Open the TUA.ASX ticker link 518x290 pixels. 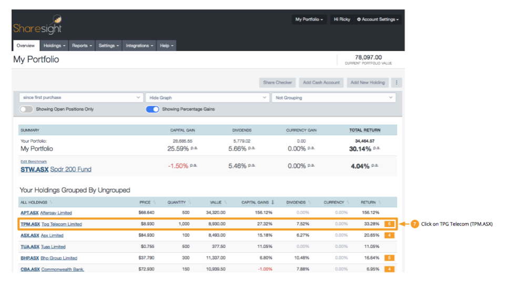30,246
